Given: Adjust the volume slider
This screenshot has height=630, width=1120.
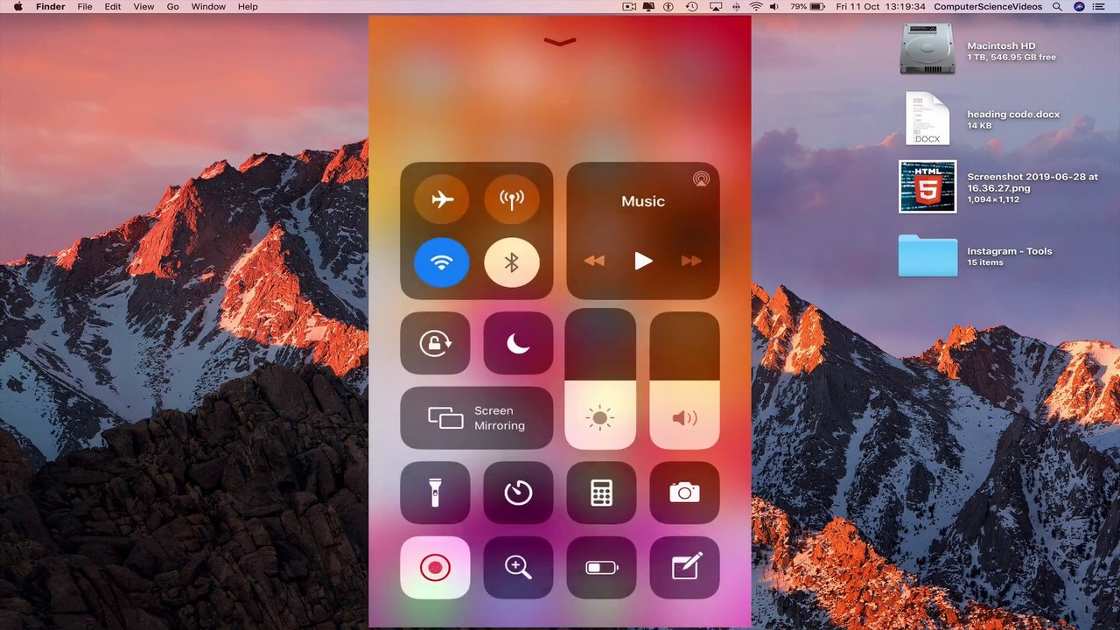Looking at the screenshot, I should click(684, 381).
